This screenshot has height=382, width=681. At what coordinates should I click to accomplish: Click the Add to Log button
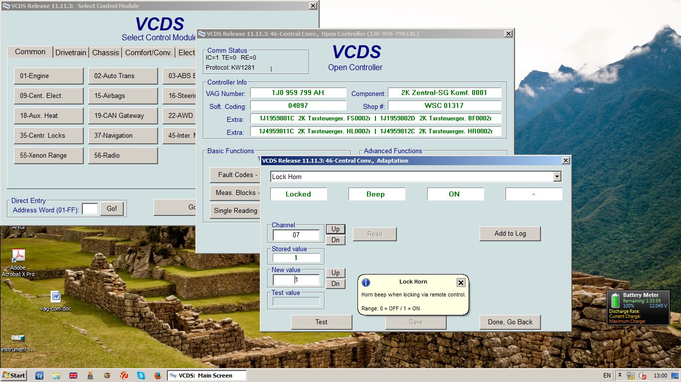click(510, 233)
